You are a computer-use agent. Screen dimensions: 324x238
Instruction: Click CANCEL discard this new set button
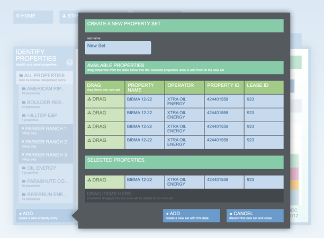pyautogui.click(x=255, y=215)
